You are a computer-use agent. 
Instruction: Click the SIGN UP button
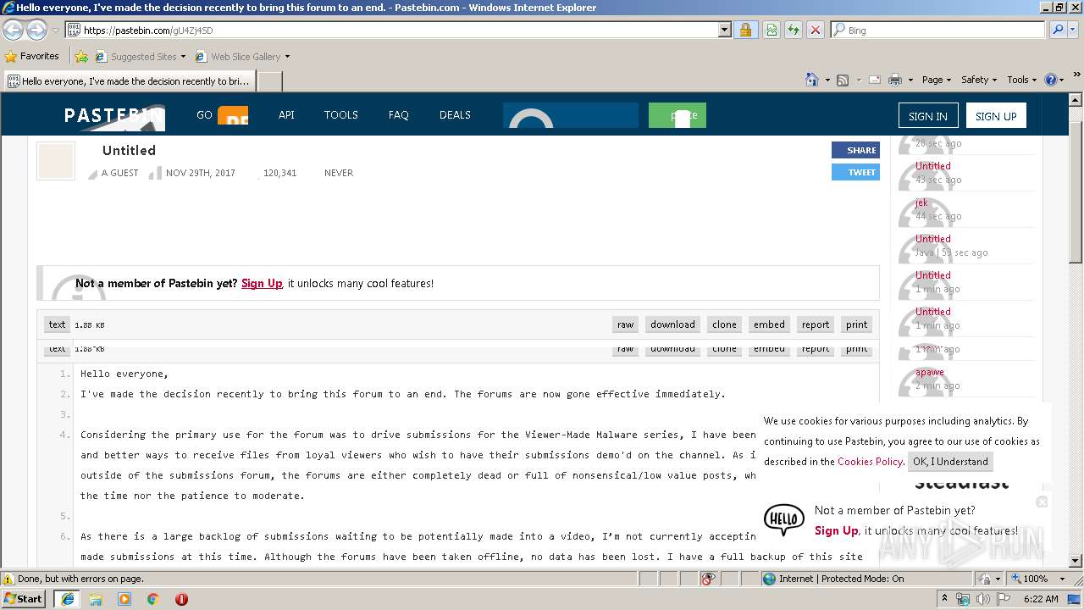996,116
